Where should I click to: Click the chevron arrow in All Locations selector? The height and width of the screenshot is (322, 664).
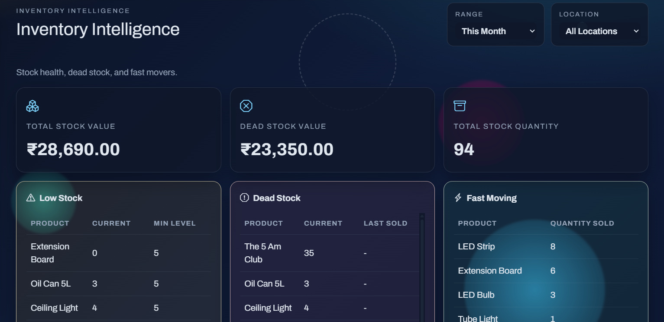(x=636, y=31)
